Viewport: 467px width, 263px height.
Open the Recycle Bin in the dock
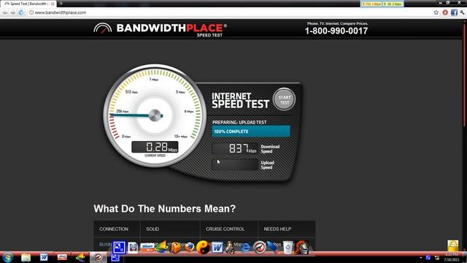tap(287, 248)
